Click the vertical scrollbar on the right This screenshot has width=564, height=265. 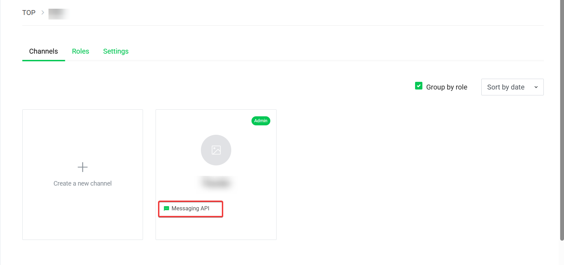point(562,118)
